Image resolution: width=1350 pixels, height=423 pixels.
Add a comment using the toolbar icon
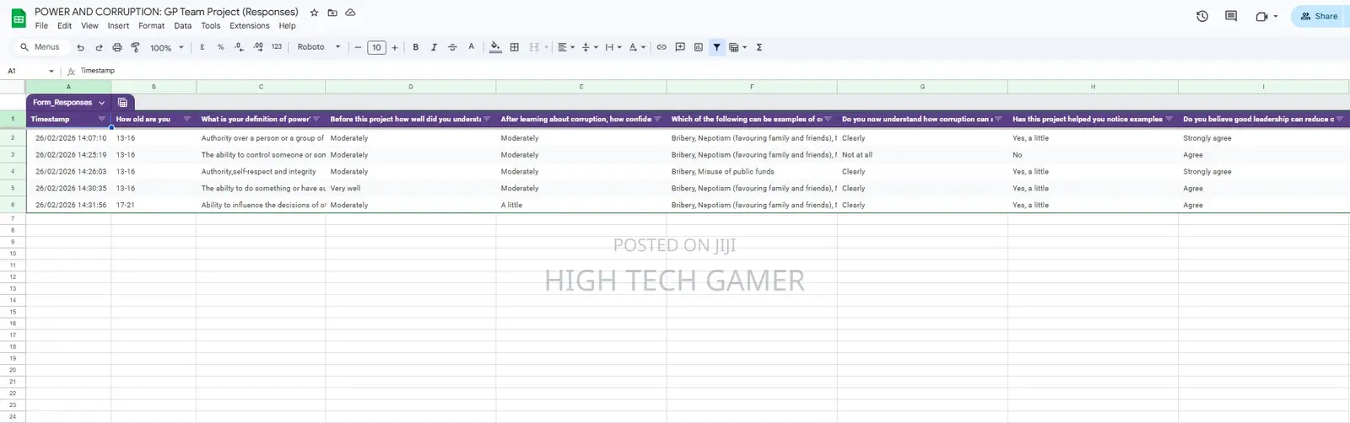pos(680,47)
